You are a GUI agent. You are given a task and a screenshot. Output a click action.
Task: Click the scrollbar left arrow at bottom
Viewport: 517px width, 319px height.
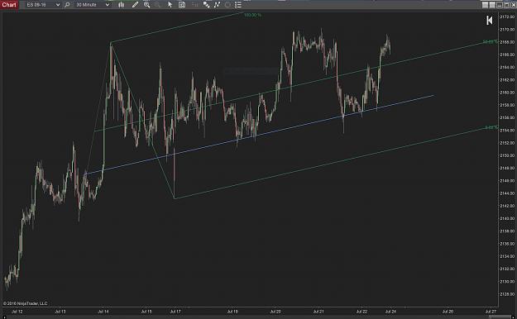(x=4, y=317)
